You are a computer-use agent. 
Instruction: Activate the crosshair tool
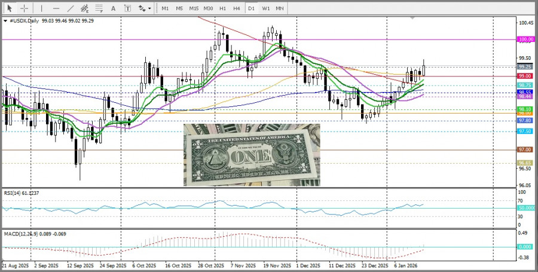pyautogui.click(x=24, y=8)
